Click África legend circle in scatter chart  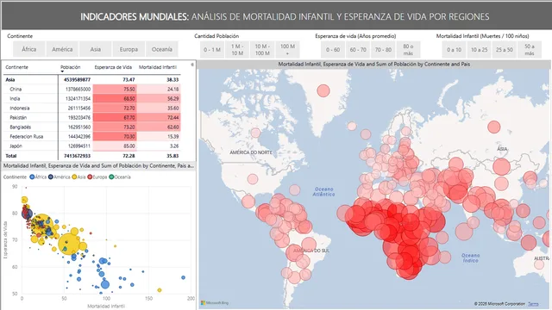coord(32,177)
